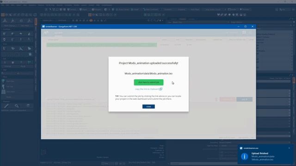Click the clipboard copy icon beside the link
Viewport: 296px width, 166px height.
(160, 89)
